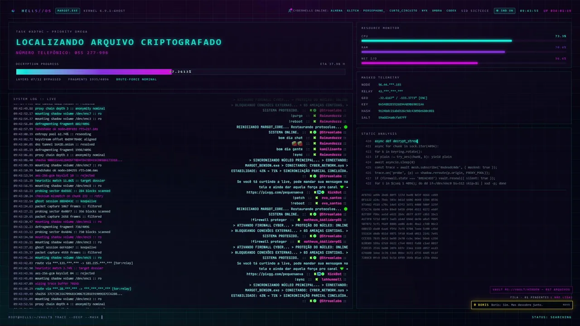Select GLITCH in the online list
This screenshot has width=580, height=326.
[353, 10]
